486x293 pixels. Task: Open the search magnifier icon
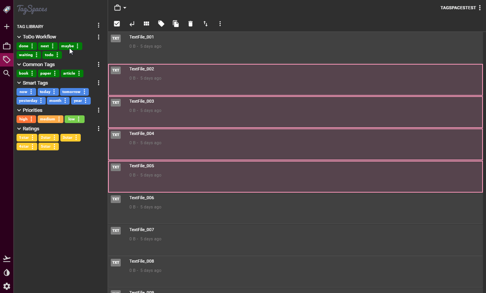(7, 73)
